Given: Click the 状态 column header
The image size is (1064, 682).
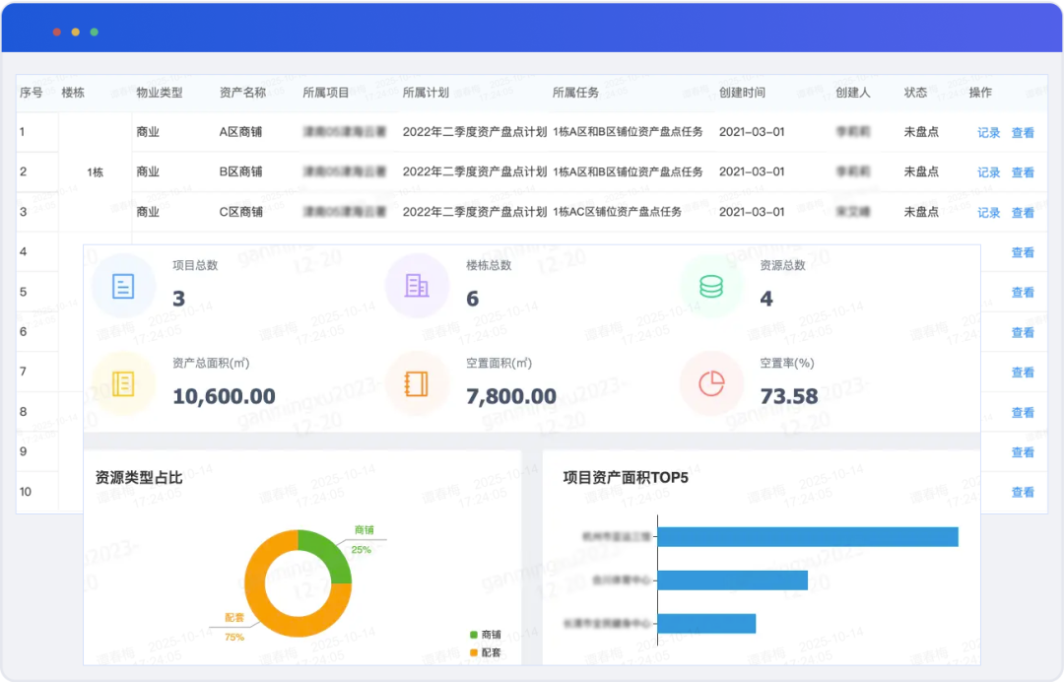Looking at the screenshot, I should (x=915, y=93).
